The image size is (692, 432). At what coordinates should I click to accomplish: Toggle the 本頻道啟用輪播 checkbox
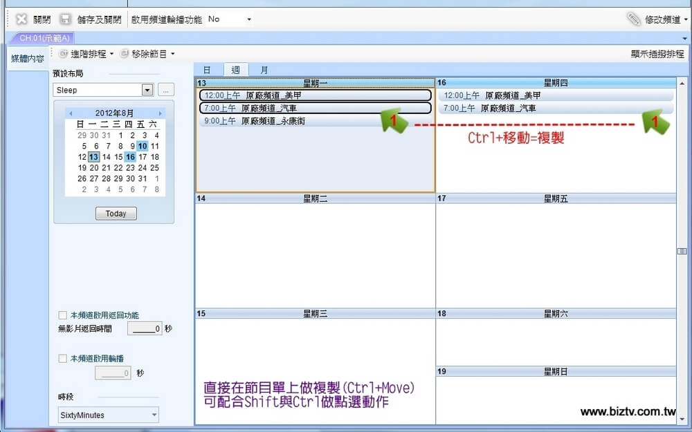63,358
